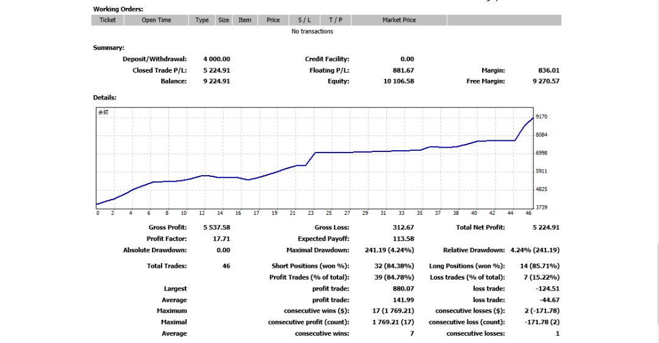Click the Type column header
The height and width of the screenshot is (343, 659).
202,20
